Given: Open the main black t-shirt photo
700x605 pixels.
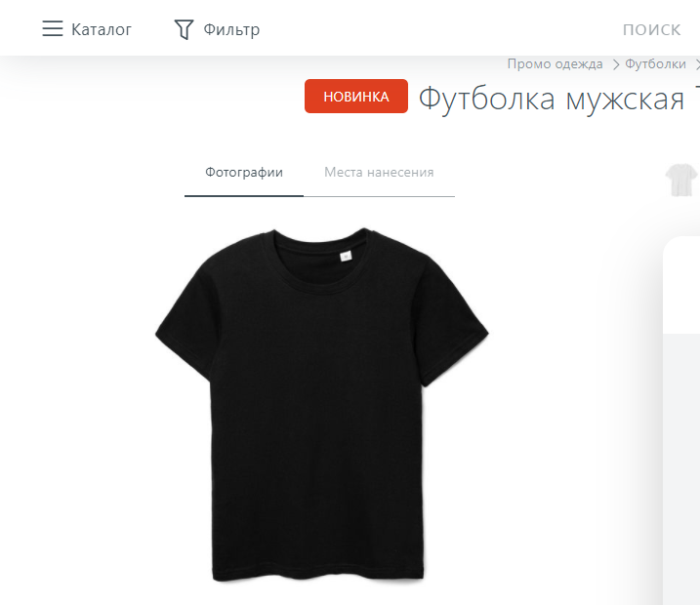Looking at the screenshot, I should point(322,405).
